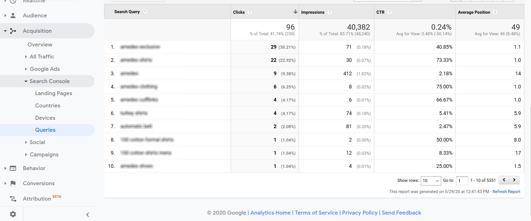Open Landing Pages report
Screen dimensions: 531x221
(53, 93)
